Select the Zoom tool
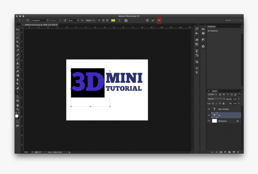This screenshot has width=258, height=174. pyautogui.click(x=18, y=109)
